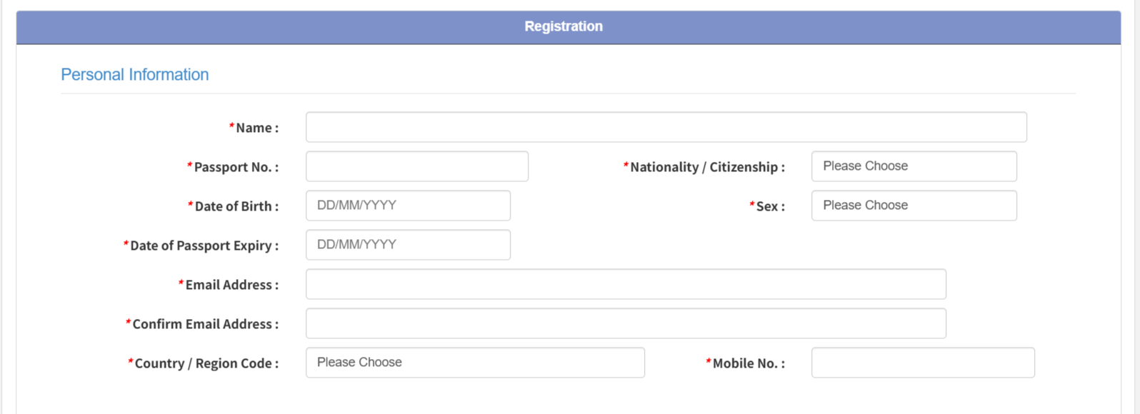Click the "Name :" field label

pos(256,128)
